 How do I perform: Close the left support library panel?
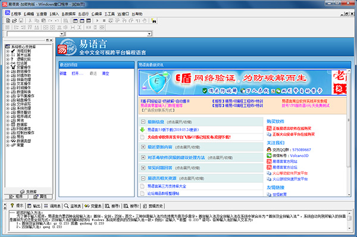point(51,40)
